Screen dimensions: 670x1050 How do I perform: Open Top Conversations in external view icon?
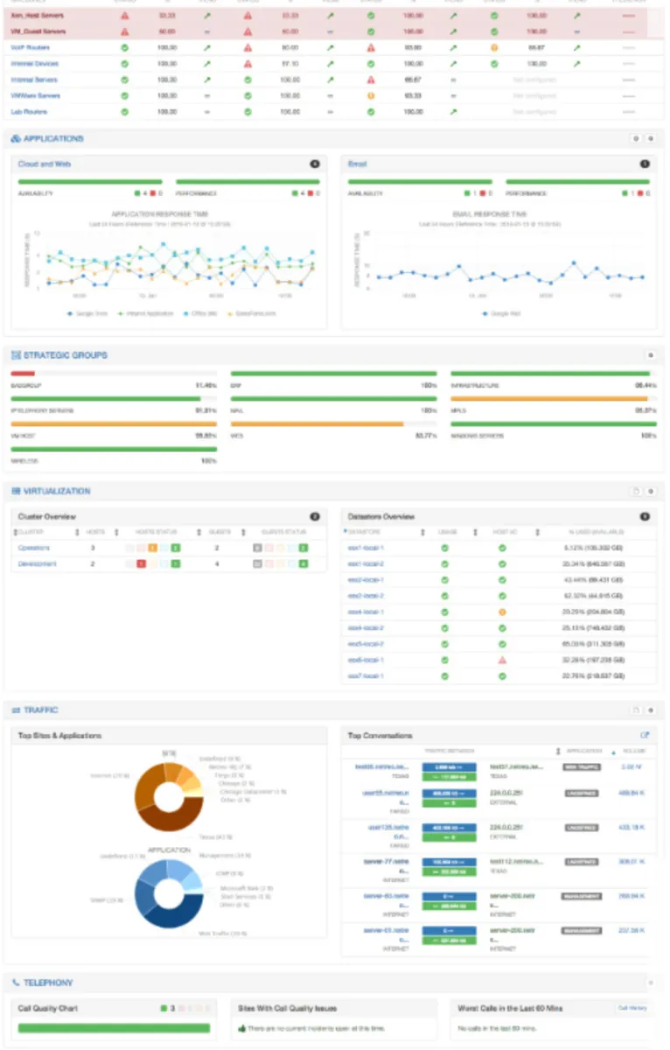point(646,736)
